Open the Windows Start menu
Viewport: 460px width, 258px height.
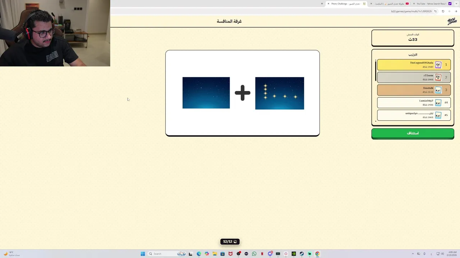click(x=143, y=254)
